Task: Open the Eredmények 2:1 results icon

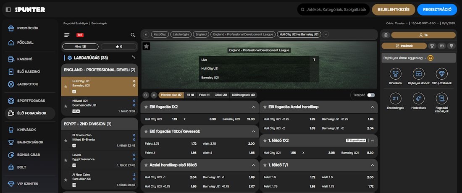Action: 395,98
